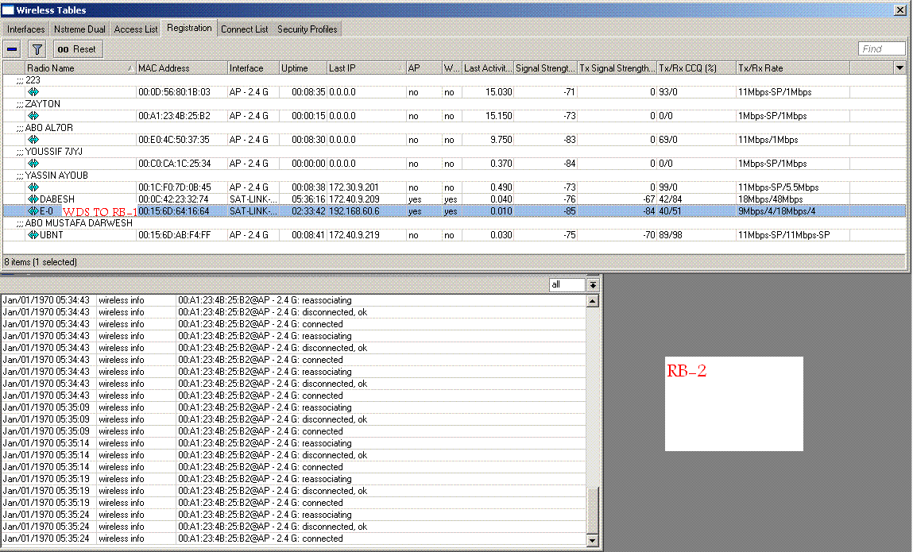Select the ZAYTON row MAC 00:A1:23:4B:25:B2
This screenshot has width=913, height=552.
pos(174,116)
